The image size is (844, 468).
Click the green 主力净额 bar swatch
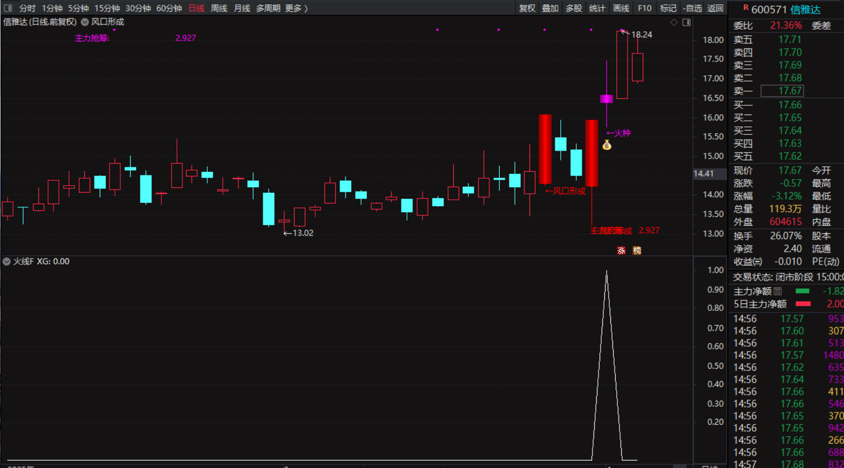click(802, 291)
